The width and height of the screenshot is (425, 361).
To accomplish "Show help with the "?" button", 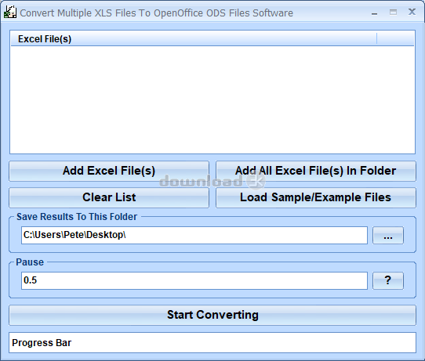I will (x=388, y=280).
